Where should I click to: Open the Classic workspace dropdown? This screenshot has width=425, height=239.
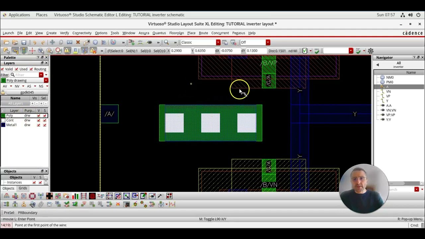pos(218,42)
